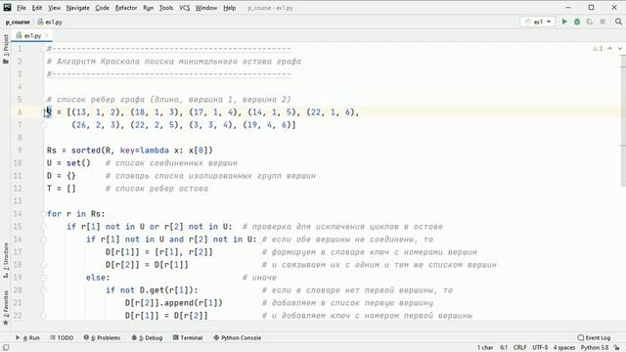Open the Problems tool window
Screen dimensions: 626x352
[102, 337]
